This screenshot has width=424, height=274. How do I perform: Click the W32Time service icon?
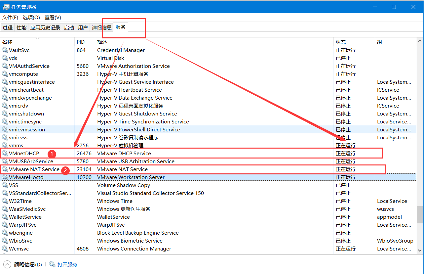[x=5, y=201]
